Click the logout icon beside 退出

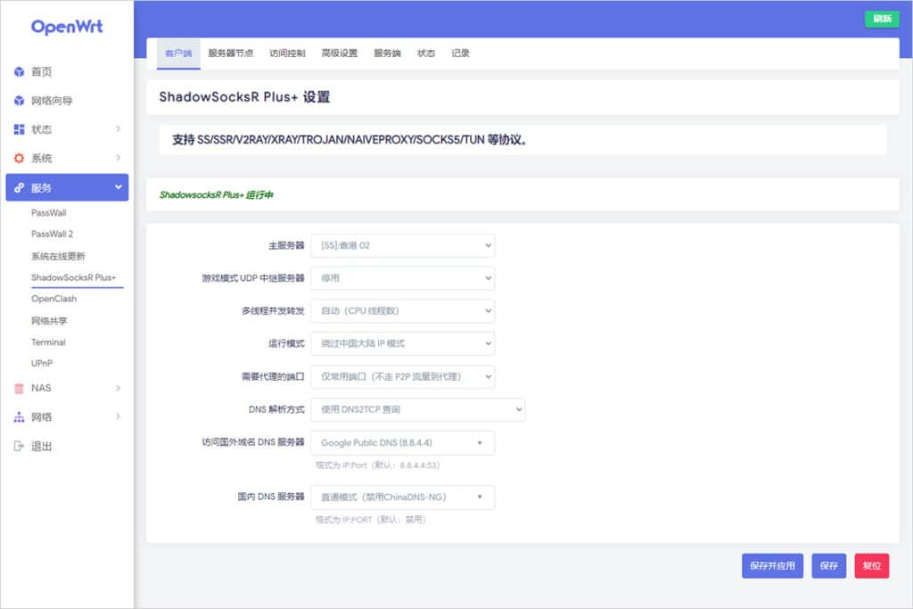[20, 446]
